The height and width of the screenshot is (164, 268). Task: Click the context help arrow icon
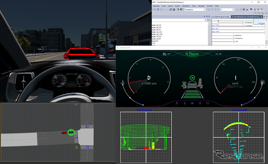(181, 10)
